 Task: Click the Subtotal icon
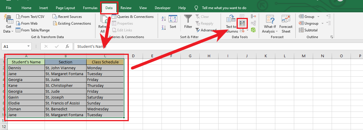[308, 30]
